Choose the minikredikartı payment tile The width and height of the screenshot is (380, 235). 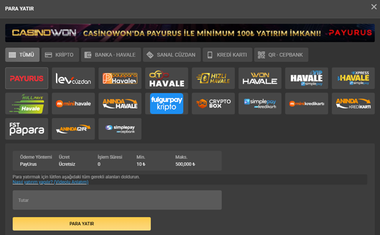coord(306,104)
